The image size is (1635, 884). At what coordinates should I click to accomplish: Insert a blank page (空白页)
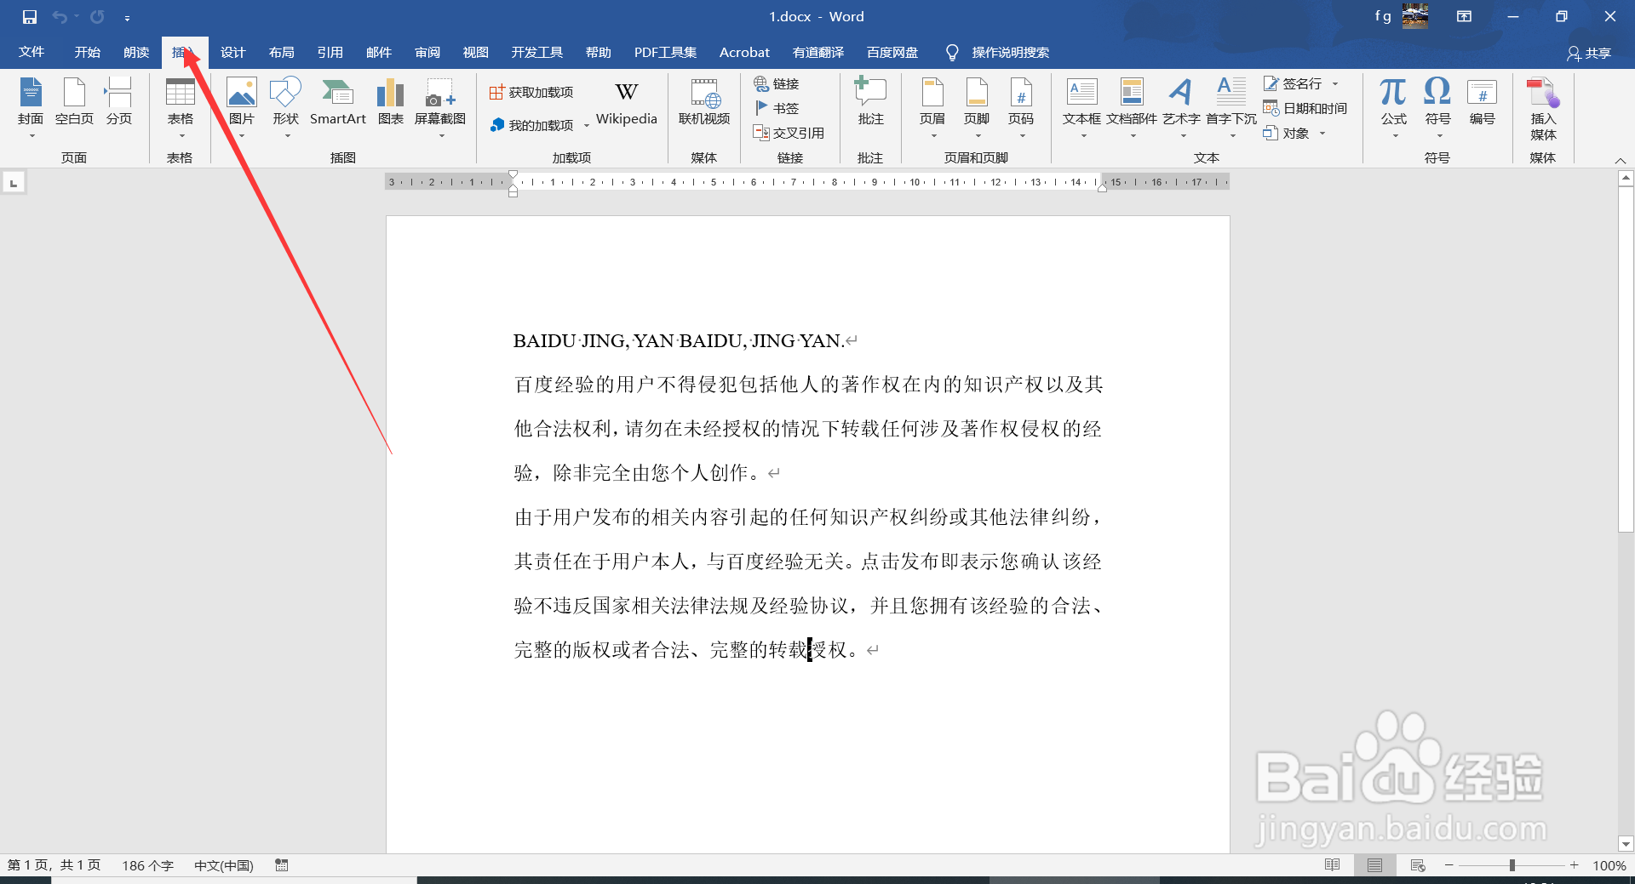click(74, 102)
